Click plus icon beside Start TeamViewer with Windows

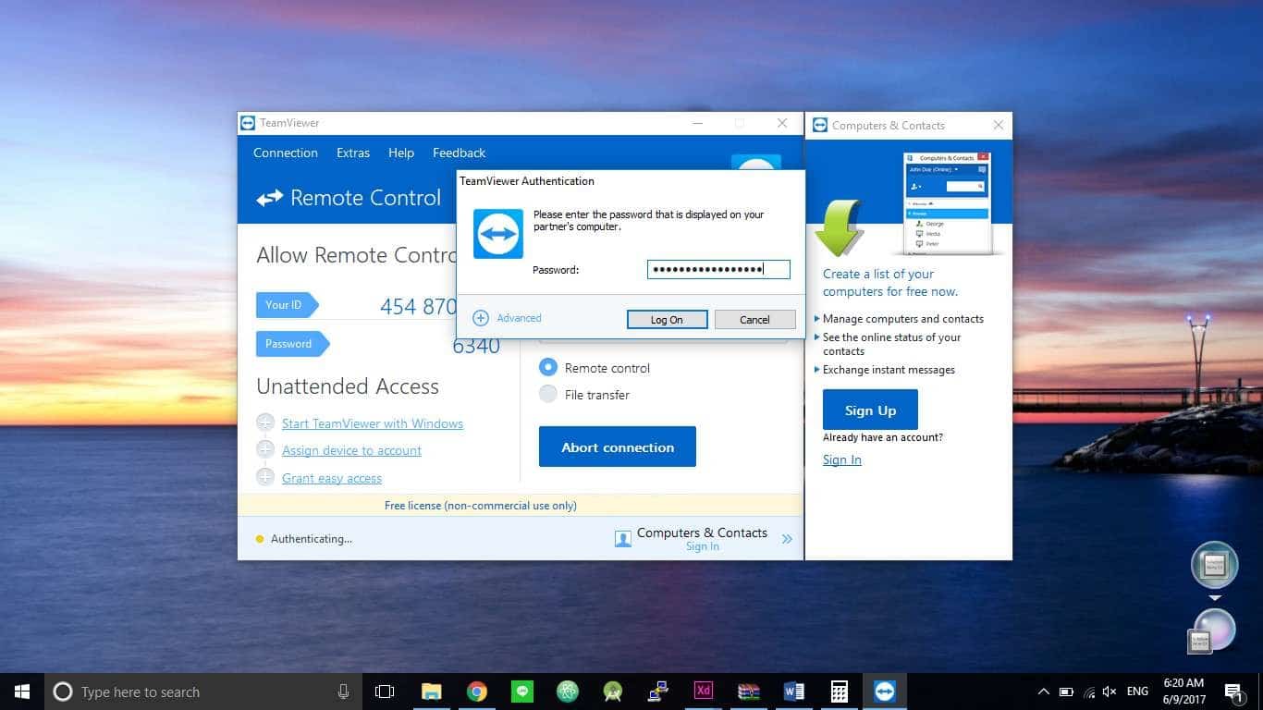(265, 422)
